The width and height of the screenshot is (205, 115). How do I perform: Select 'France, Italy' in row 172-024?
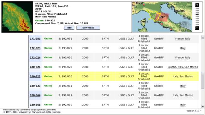[x=183, y=57]
